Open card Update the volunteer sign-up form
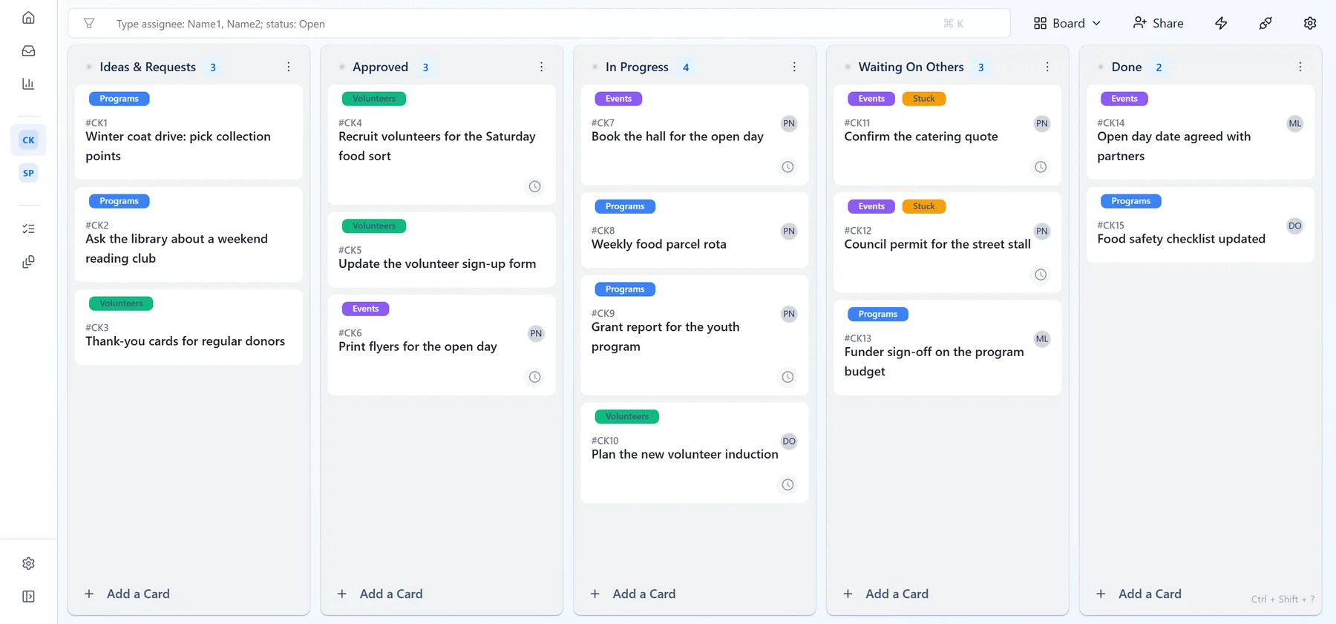 (x=442, y=249)
